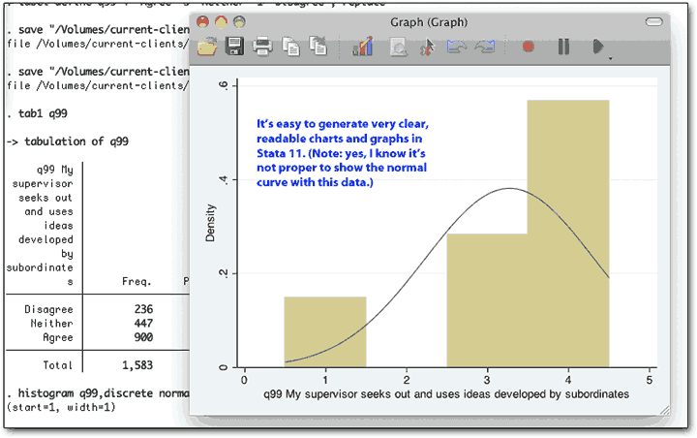Click the frequency value 447
The image size is (697, 438).
(143, 323)
